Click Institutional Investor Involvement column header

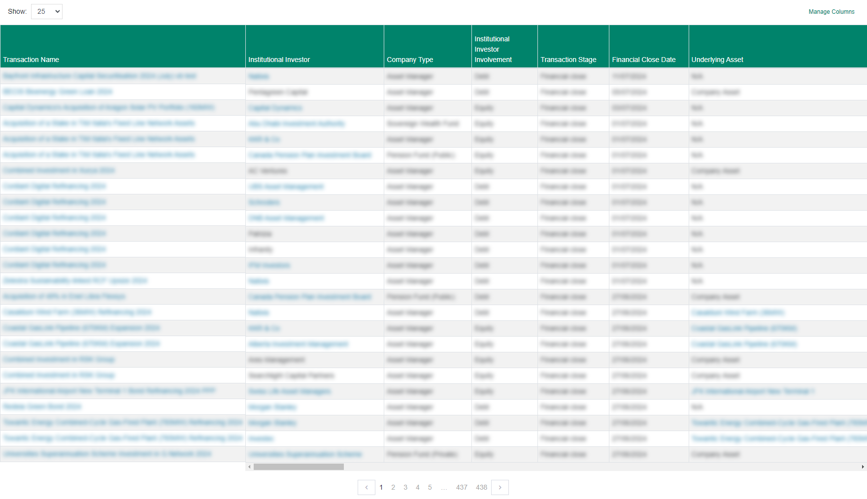click(493, 49)
